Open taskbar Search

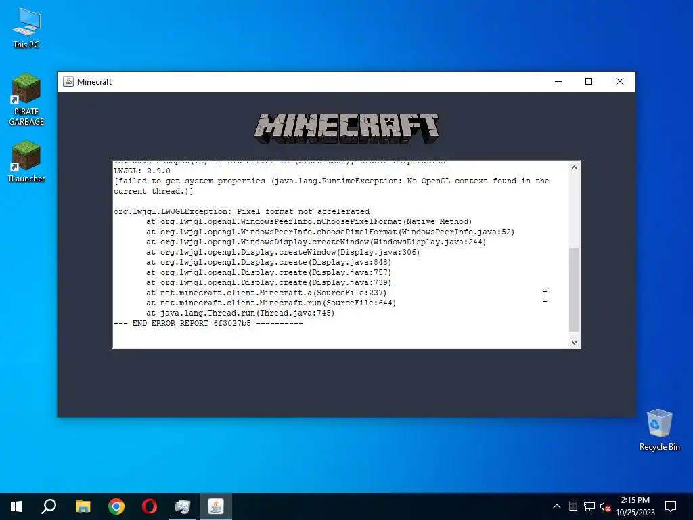[49, 506]
